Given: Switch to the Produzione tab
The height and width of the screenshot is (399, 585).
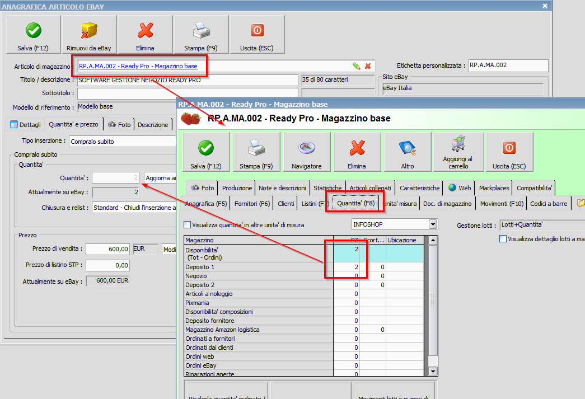Looking at the screenshot, I should point(237,188).
